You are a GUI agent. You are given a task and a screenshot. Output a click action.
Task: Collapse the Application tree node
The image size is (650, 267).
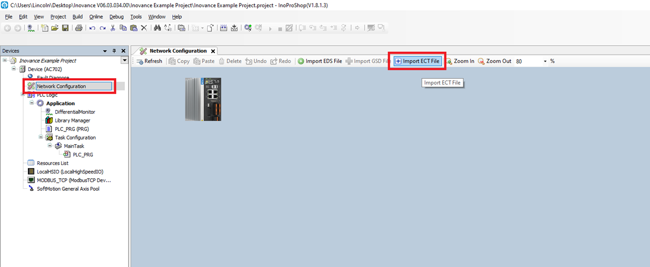click(32, 103)
